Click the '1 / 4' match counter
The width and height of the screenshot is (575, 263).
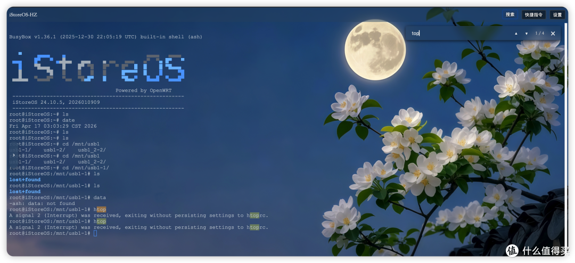pos(539,34)
